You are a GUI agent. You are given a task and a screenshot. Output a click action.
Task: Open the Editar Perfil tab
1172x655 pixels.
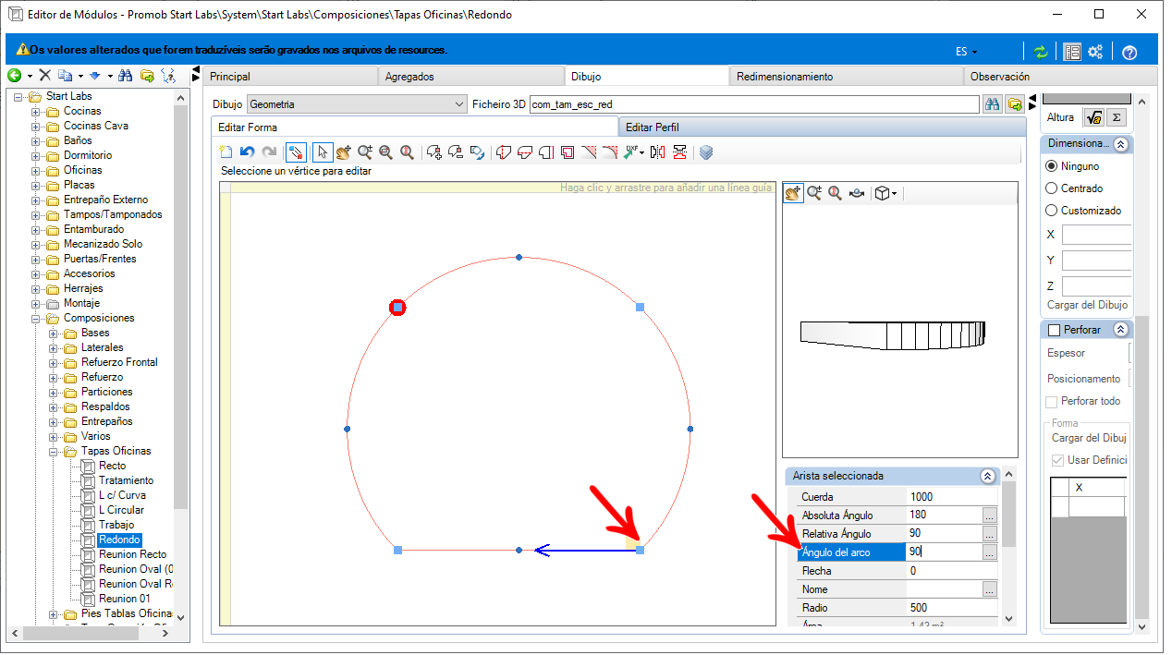pos(821,127)
